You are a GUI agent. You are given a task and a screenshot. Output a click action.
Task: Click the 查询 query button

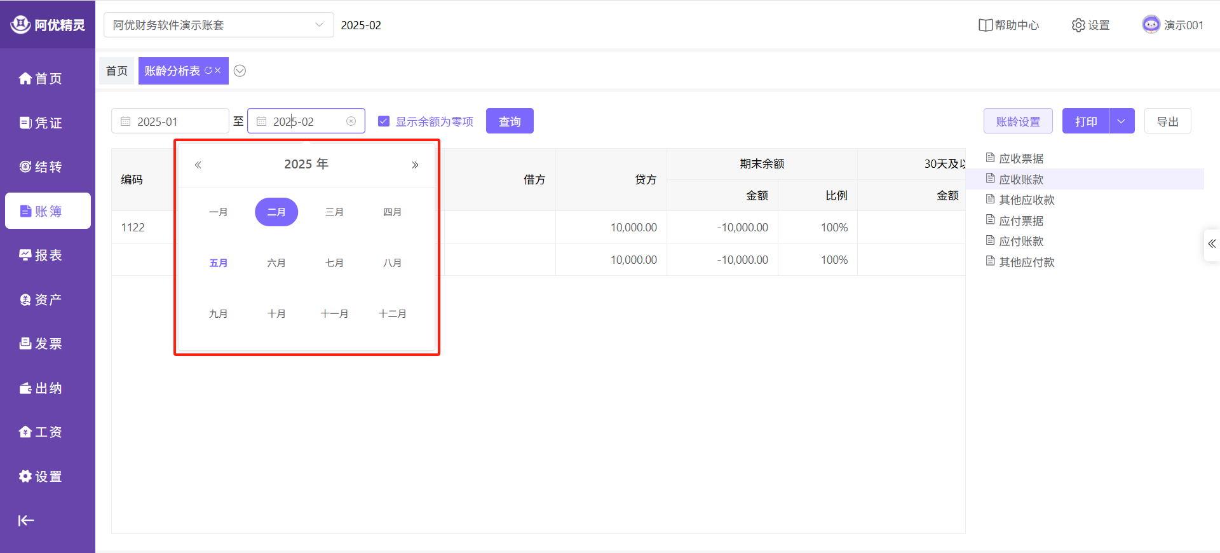510,121
